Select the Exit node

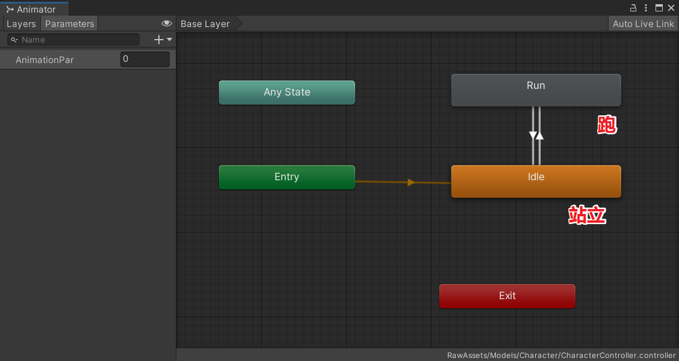(x=507, y=296)
